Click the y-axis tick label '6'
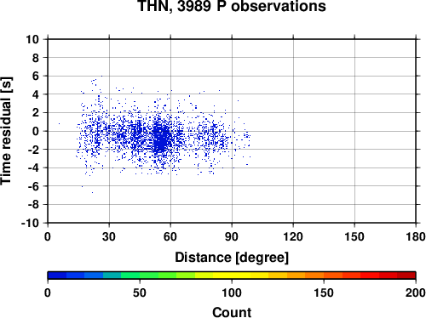The height and width of the screenshot is (318, 426). pos(36,76)
